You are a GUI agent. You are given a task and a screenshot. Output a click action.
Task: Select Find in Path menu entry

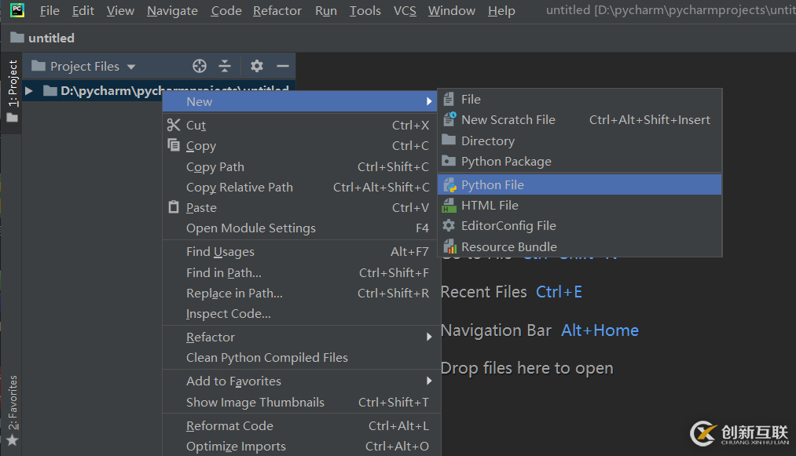pyautogui.click(x=224, y=273)
